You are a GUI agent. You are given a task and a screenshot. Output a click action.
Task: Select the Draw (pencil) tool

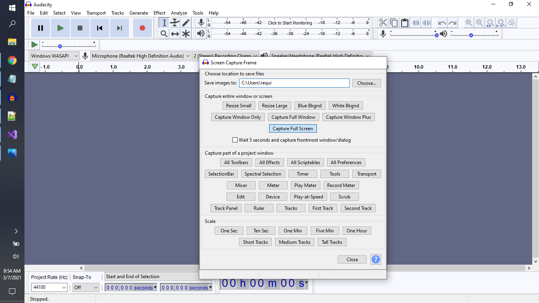coord(186,23)
